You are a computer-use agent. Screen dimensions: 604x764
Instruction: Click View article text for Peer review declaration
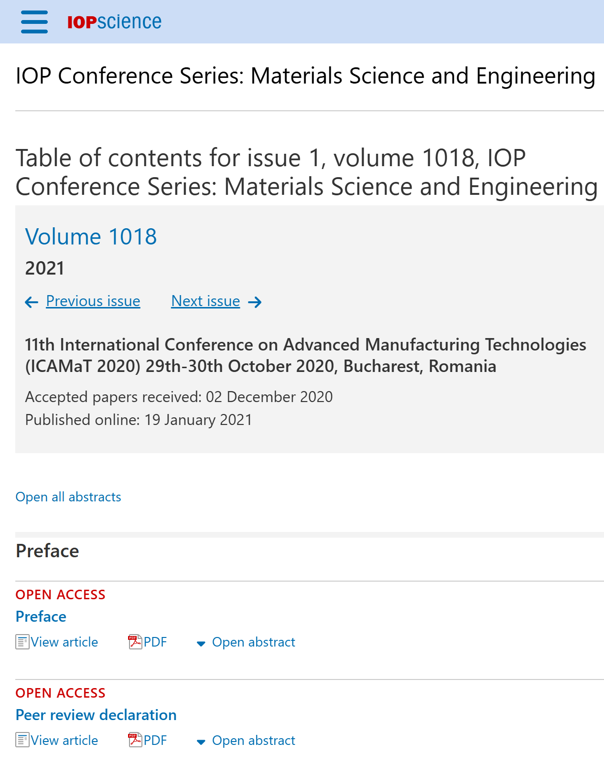(65, 741)
